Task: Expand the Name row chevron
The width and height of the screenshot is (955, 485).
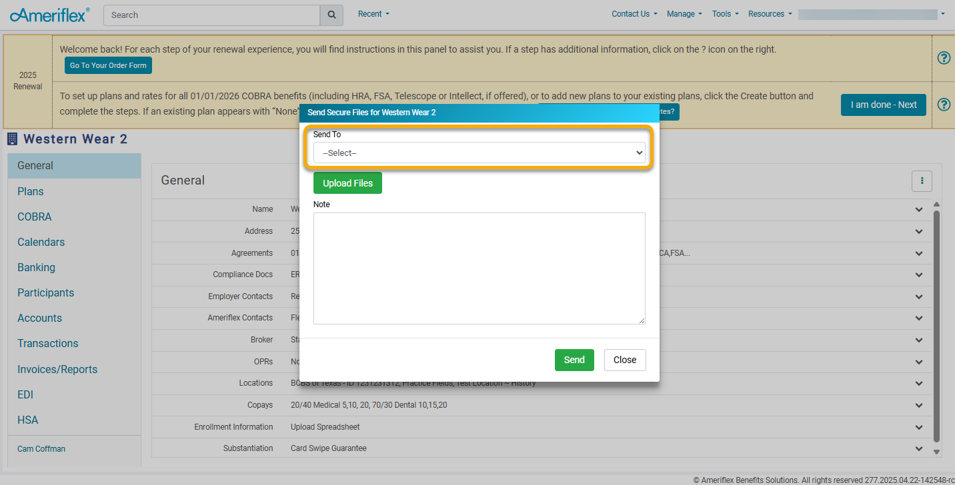Action: click(x=919, y=209)
